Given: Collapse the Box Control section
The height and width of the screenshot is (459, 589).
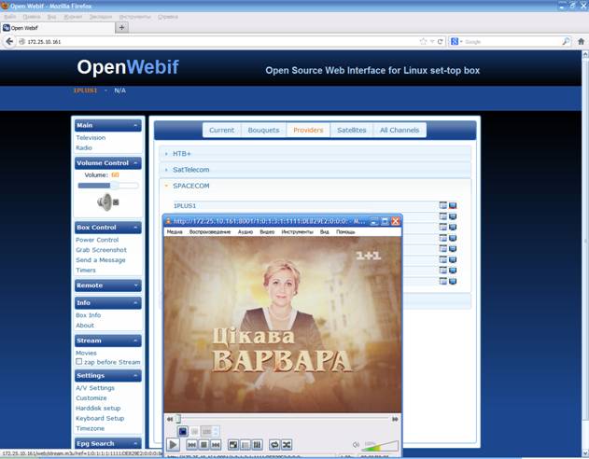Looking at the screenshot, I should [x=136, y=228].
